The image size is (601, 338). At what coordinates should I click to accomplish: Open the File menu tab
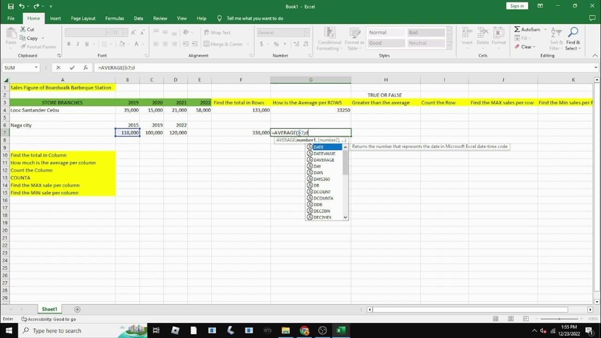coord(11,18)
